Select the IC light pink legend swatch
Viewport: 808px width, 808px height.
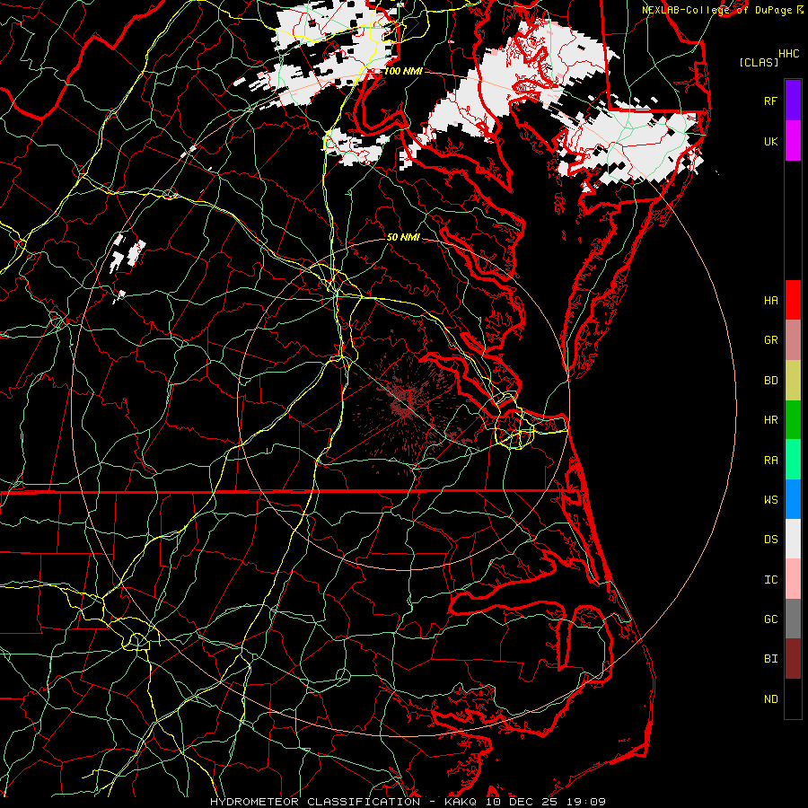pos(793,579)
